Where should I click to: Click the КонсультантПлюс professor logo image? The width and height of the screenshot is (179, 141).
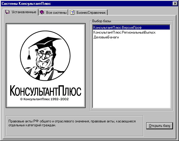pos(46,65)
